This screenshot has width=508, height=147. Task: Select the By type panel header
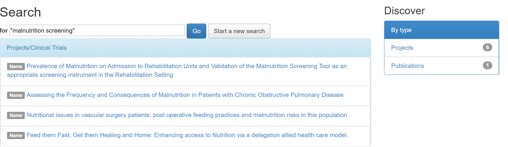point(441,30)
